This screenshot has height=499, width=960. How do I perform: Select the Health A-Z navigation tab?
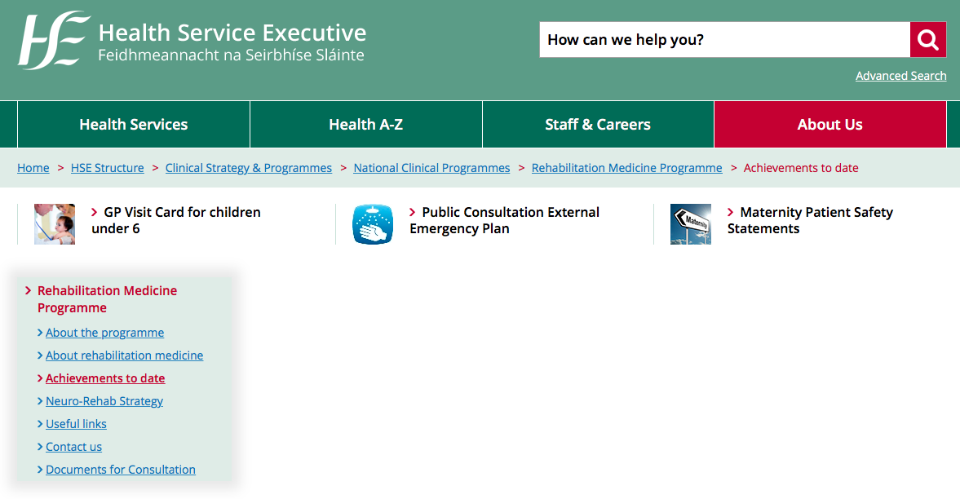tap(365, 125)
